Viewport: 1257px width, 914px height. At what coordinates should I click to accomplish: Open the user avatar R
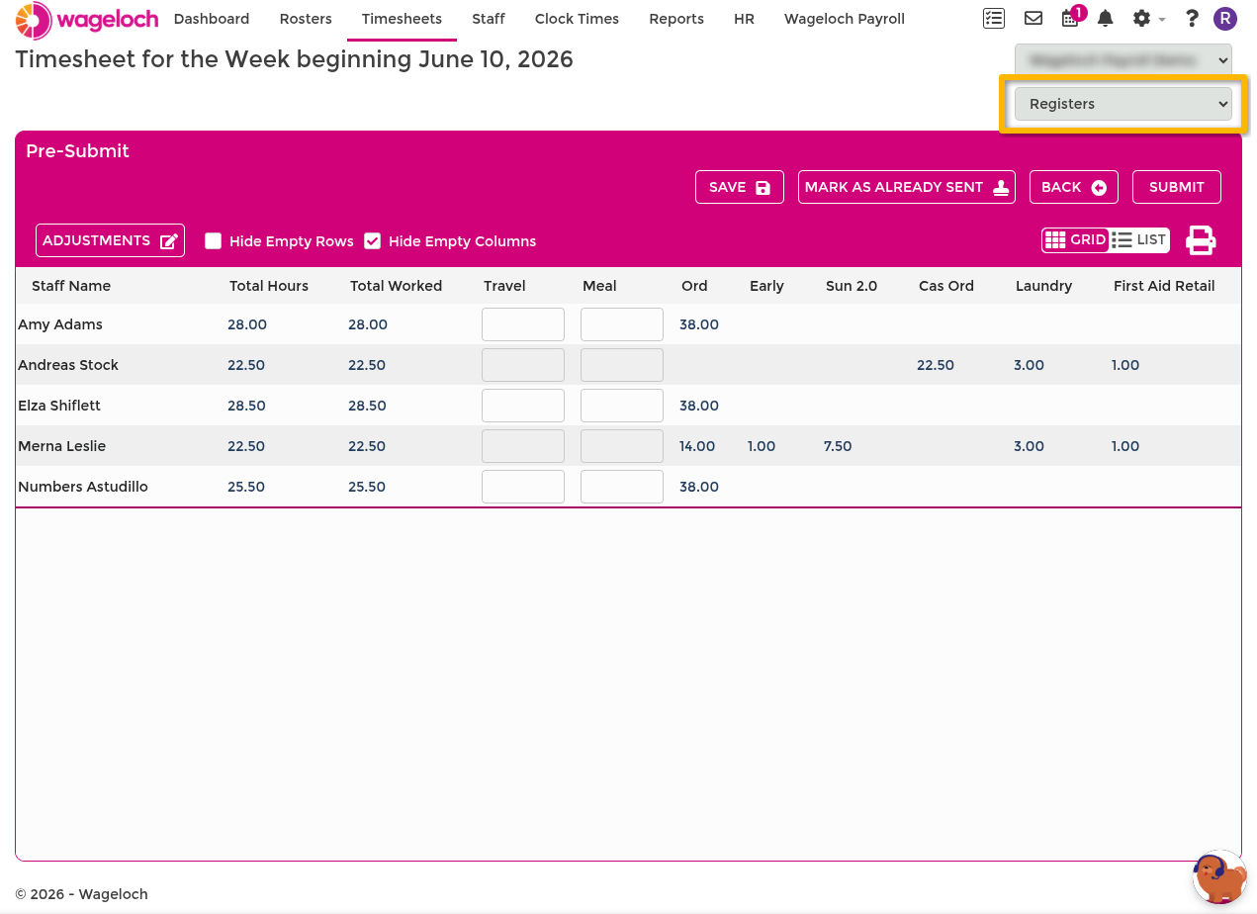(1225, 18)
